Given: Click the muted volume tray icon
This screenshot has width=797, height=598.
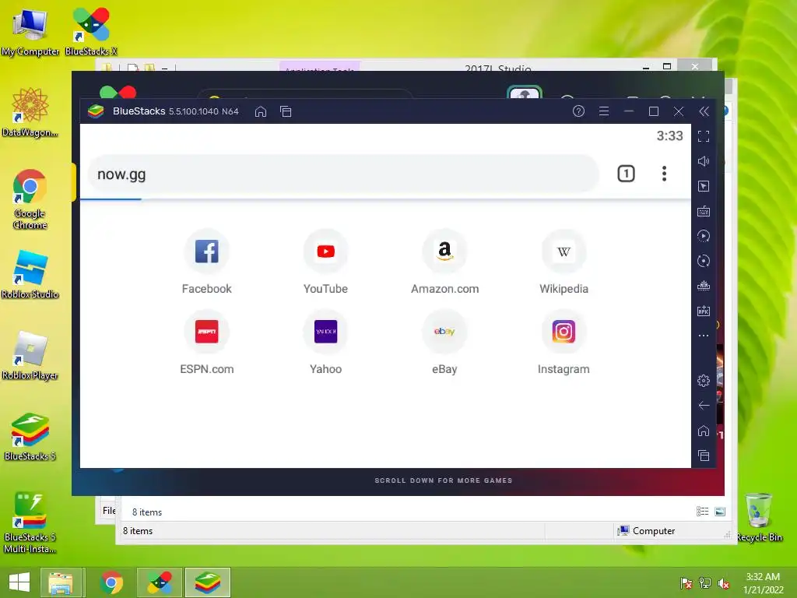Looking at the screenshot, I should 724,583.
